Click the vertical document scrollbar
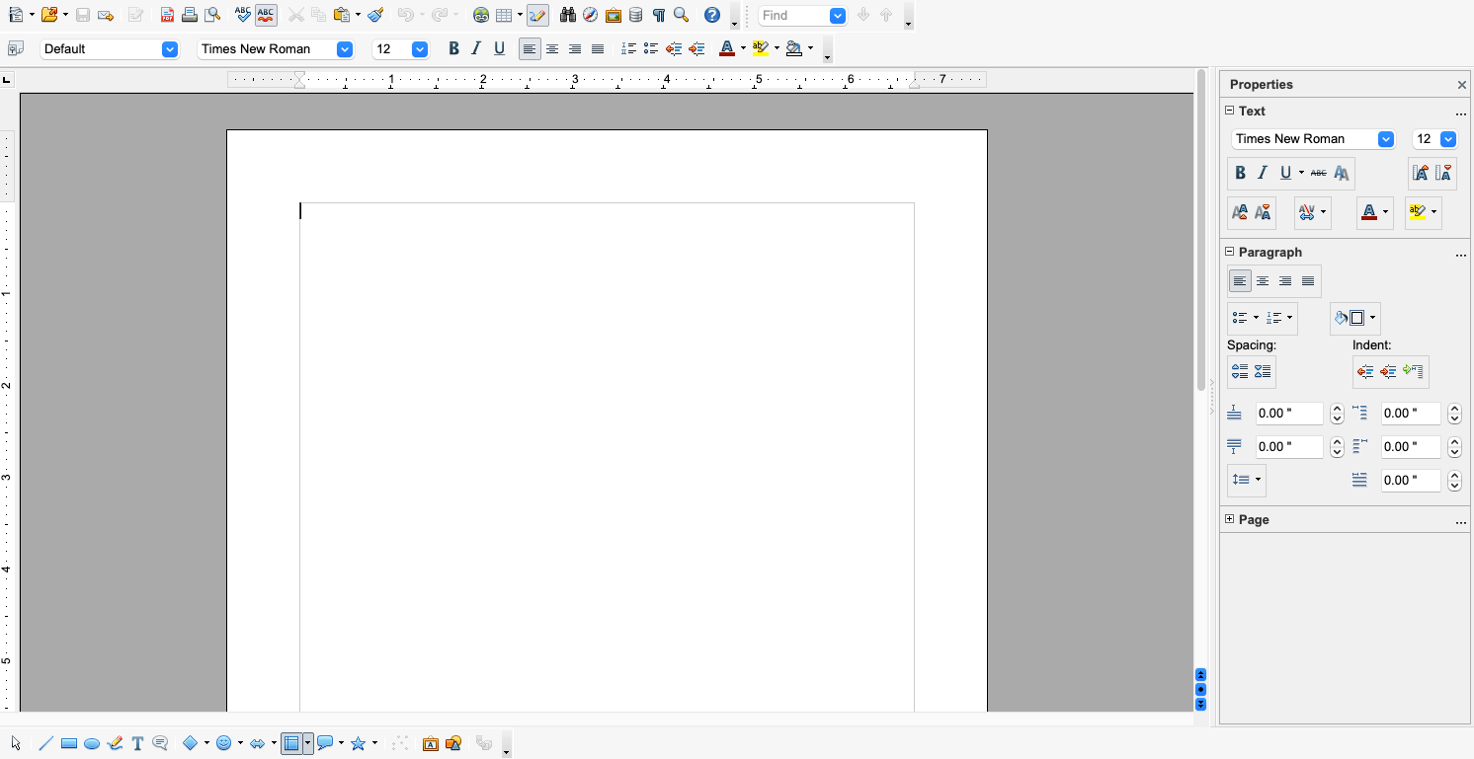1474x759 pixels. tap(1201, 229)
